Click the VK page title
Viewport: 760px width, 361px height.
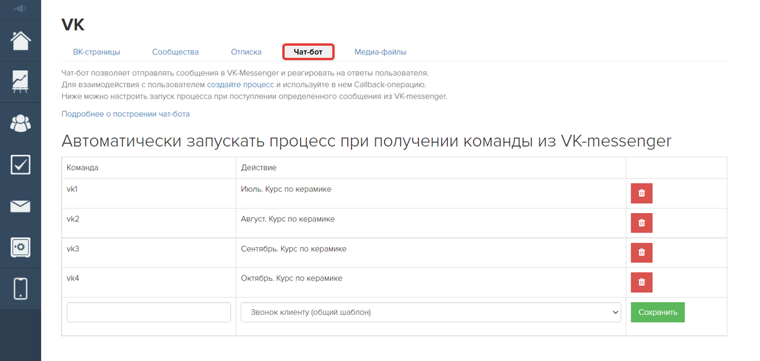tap(73, 25)
